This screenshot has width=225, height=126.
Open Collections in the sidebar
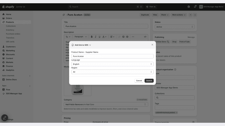pyautogui.click(x=11, y=26)
